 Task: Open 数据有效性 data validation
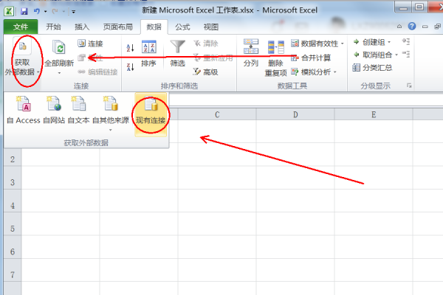315,44
